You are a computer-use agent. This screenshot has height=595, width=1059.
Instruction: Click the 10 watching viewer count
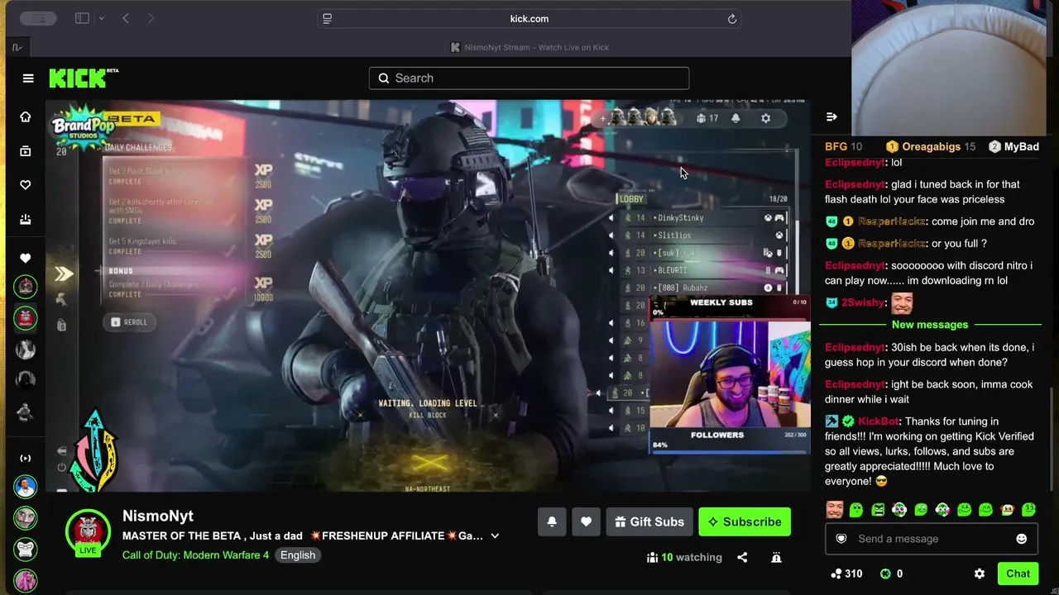pyautogui.click(x=684, y=558)
